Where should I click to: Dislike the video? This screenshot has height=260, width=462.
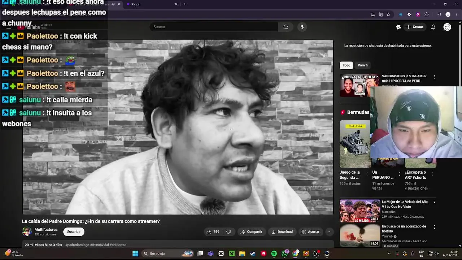(x=228, y=232)
